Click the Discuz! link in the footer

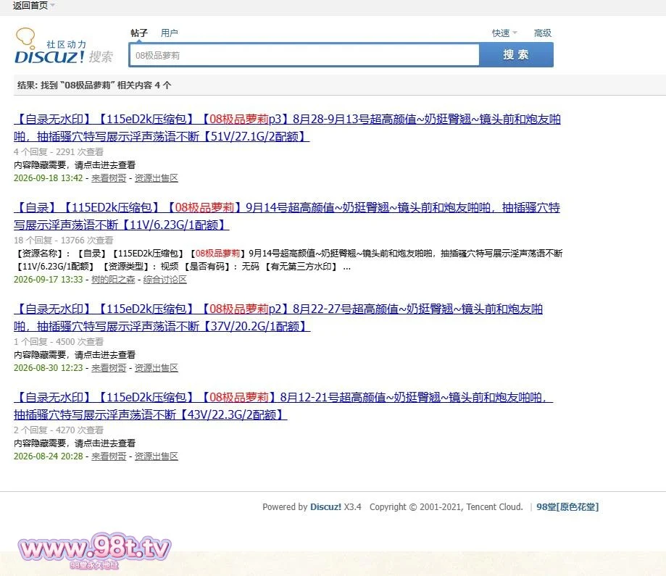[325, 506]
